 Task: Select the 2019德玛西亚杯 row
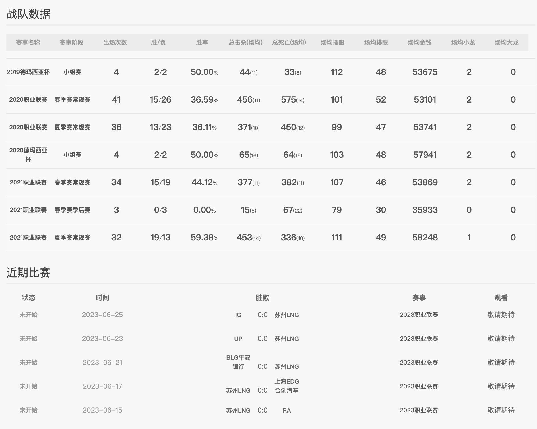(x=28, y=72)
